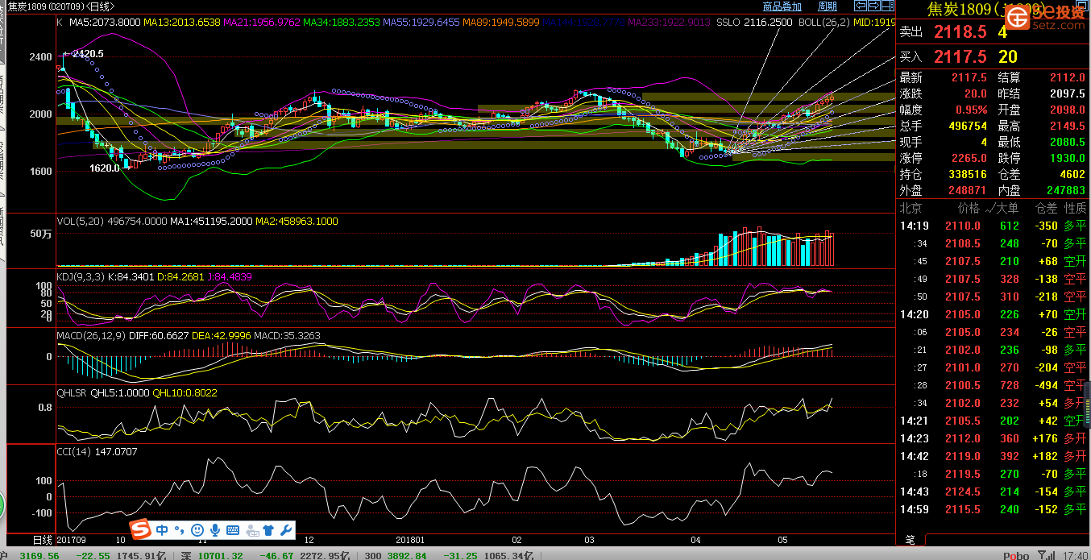Click the Sogou input method logo
1091x560 pixels.
click(142, 530)
